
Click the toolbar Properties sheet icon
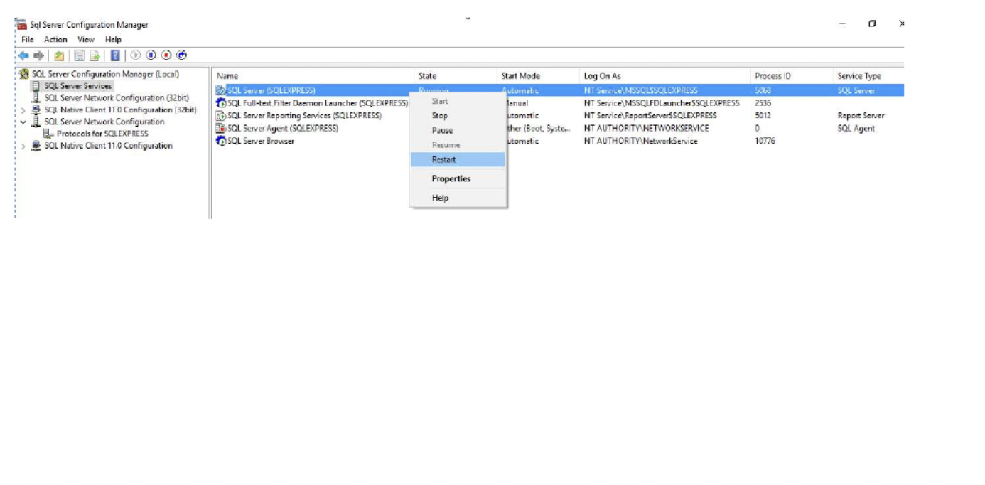(x=80, y=55)
